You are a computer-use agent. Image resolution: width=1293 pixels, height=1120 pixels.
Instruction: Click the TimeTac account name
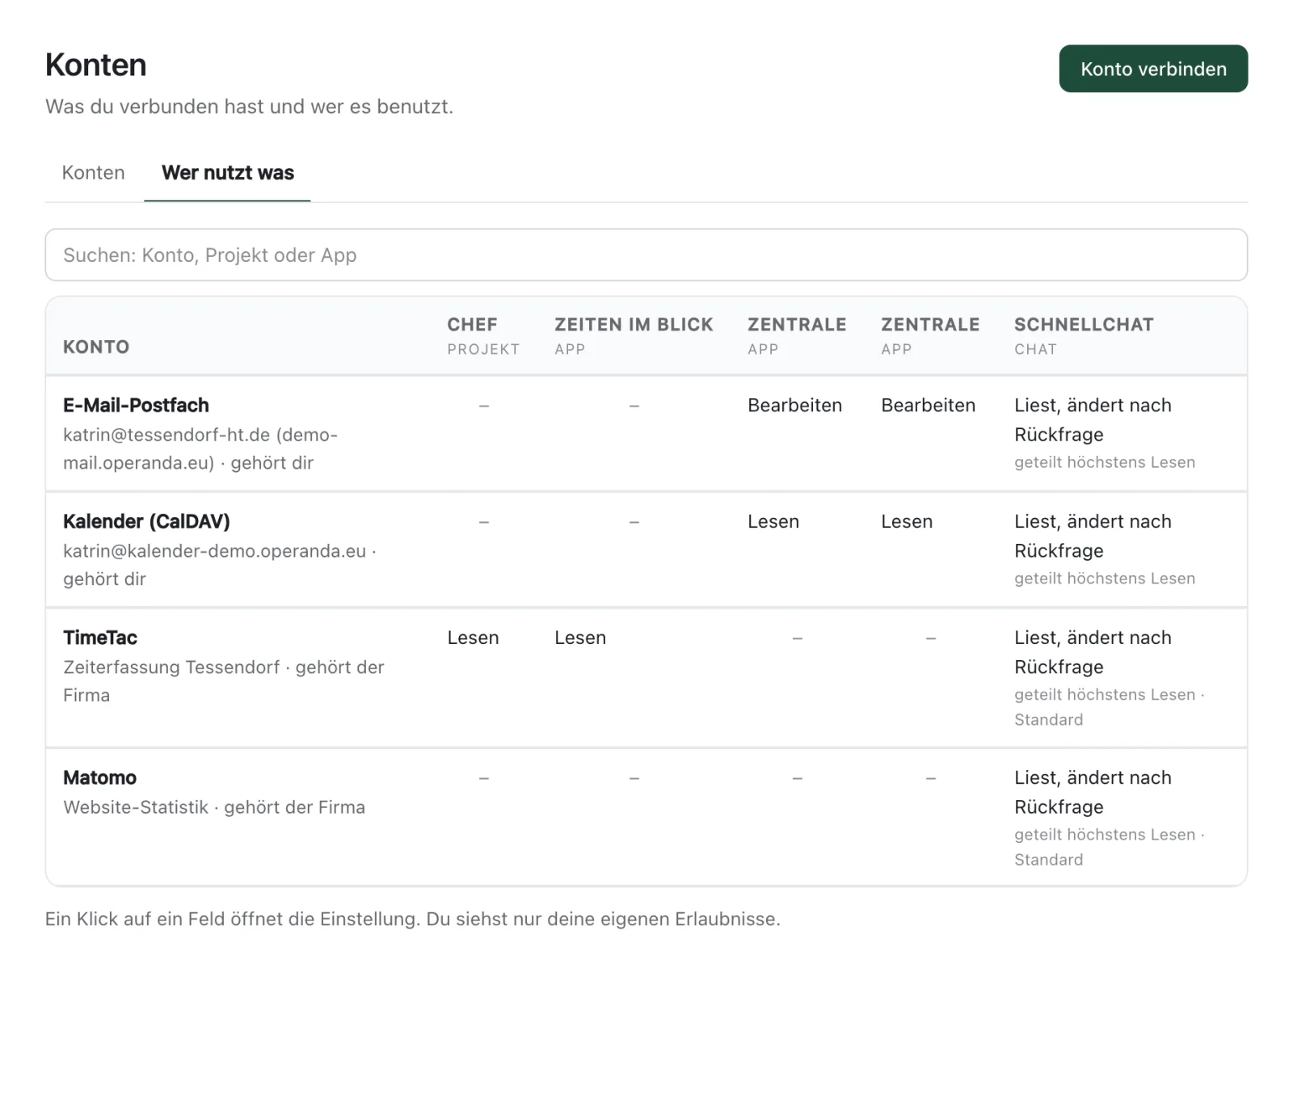100,638
